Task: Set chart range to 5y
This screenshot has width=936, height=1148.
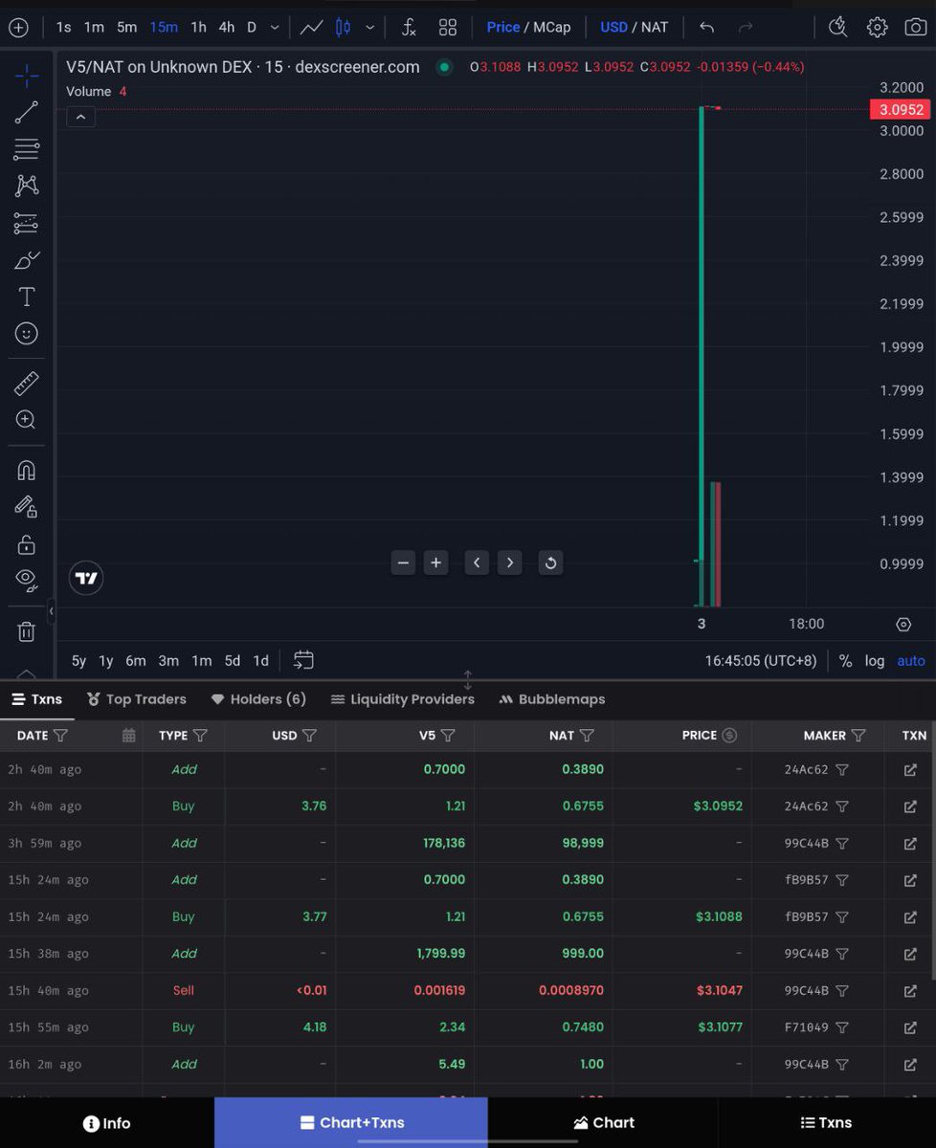Action: pos(78,661)
